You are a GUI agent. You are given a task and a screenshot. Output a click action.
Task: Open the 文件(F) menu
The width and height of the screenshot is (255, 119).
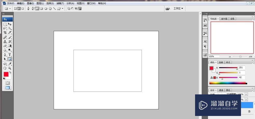point(10,3)
